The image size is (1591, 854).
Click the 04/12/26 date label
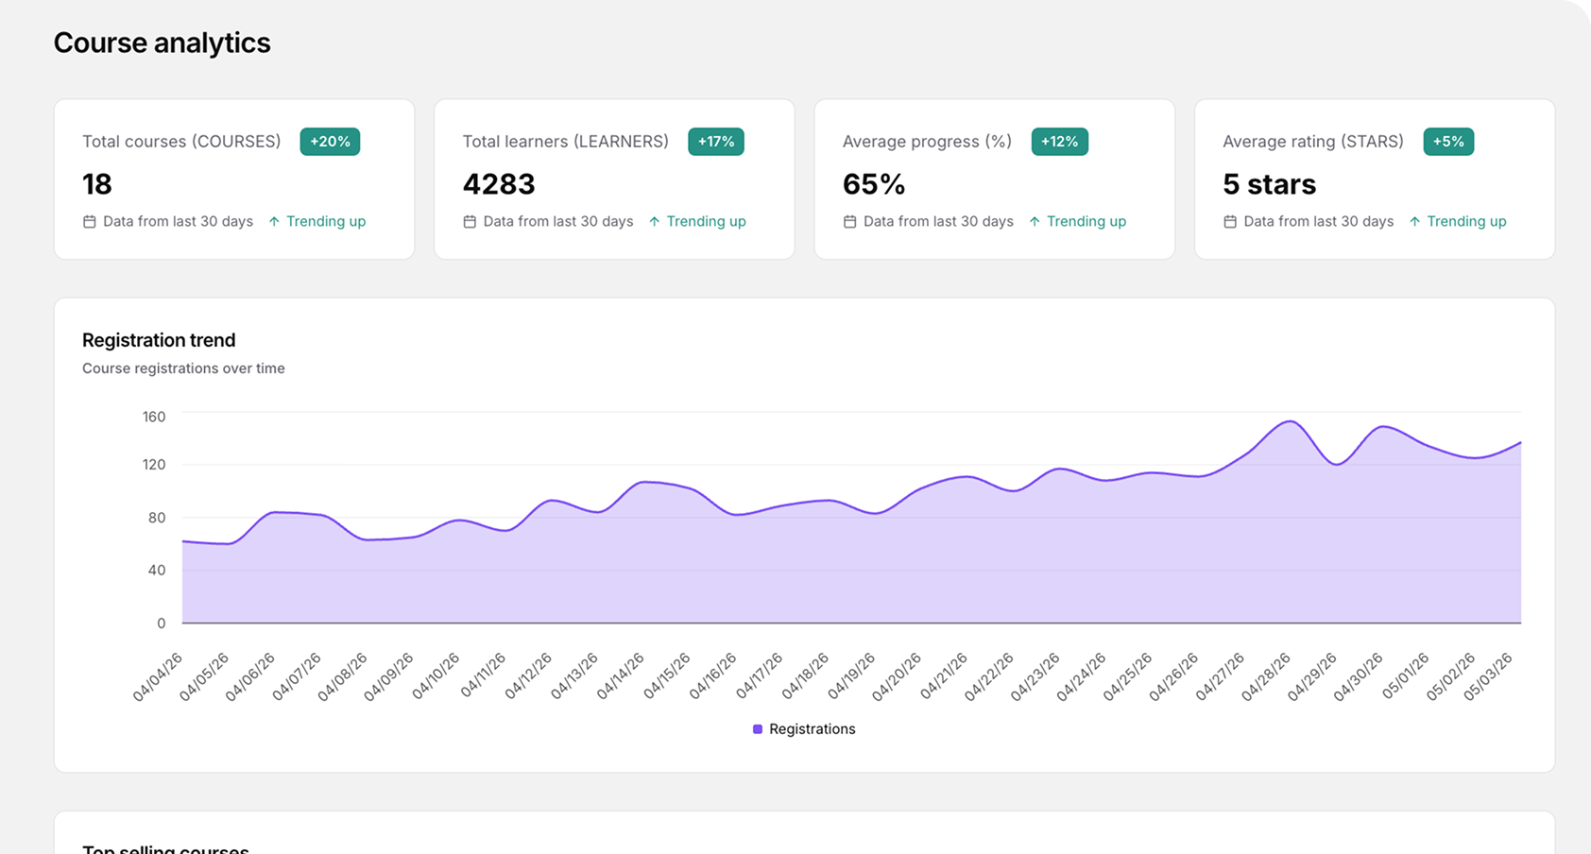tap(527, 676)
